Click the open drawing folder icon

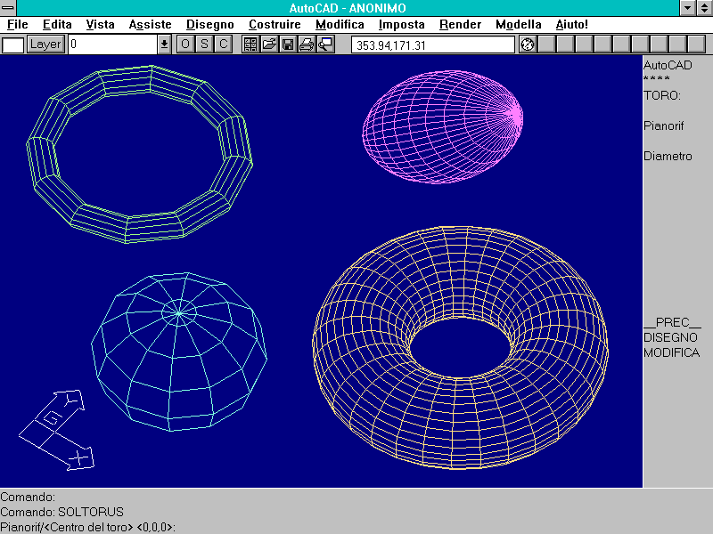(269, 44)
